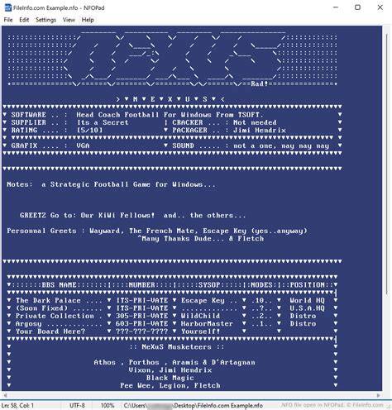Viewport: 392px width, 410px height.
Task: Click the 'Not needed' text
Action: coord(255,122)
